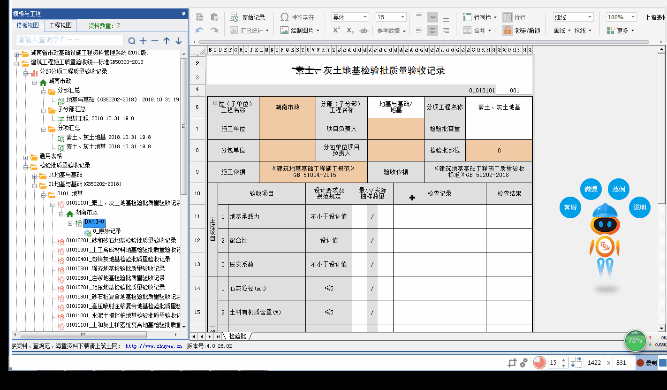Click the superscript X² icon
Screen dimensions: 667x390
(336, 31)
